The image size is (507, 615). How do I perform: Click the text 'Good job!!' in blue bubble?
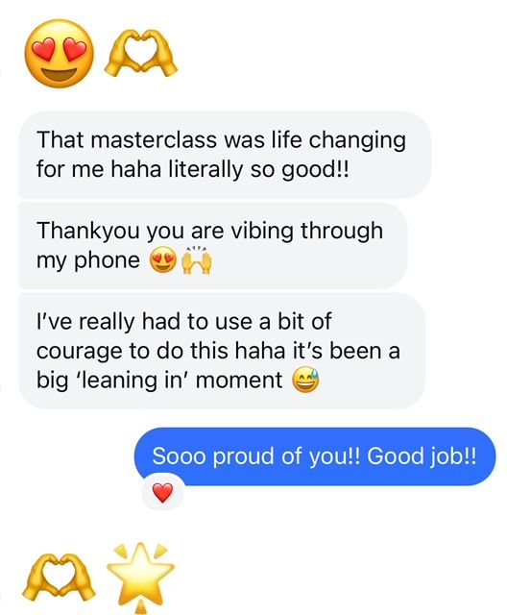point(422,456)
